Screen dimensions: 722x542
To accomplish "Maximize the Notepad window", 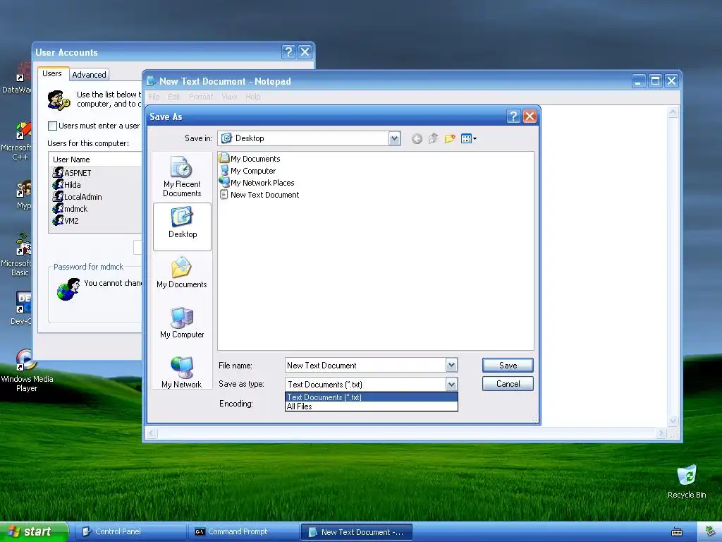I will coord(655,81).
